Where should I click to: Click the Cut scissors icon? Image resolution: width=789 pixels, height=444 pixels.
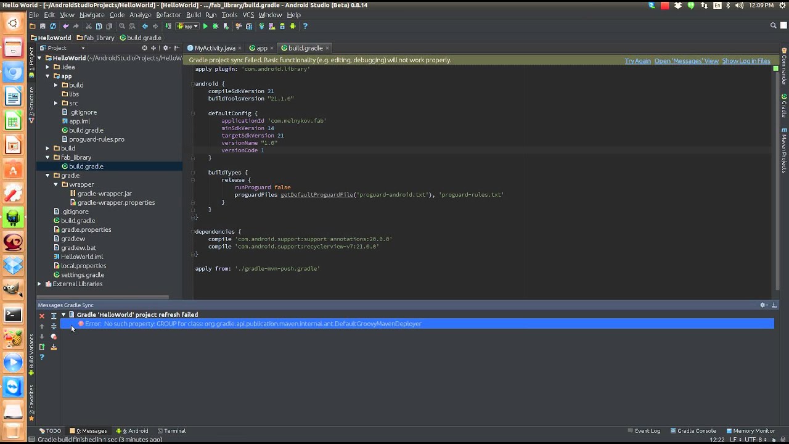click(88, 26)
